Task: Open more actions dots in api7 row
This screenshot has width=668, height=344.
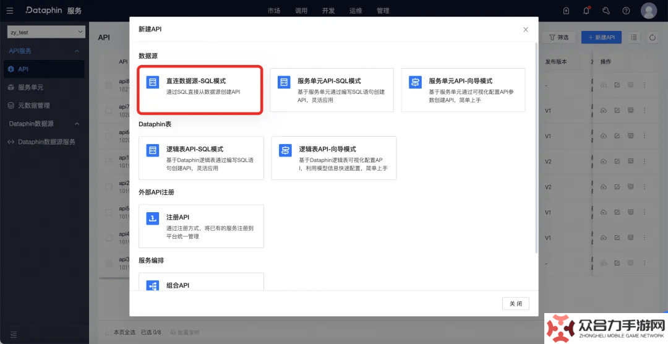Action: pyautogui.click(x=644, y=110)
